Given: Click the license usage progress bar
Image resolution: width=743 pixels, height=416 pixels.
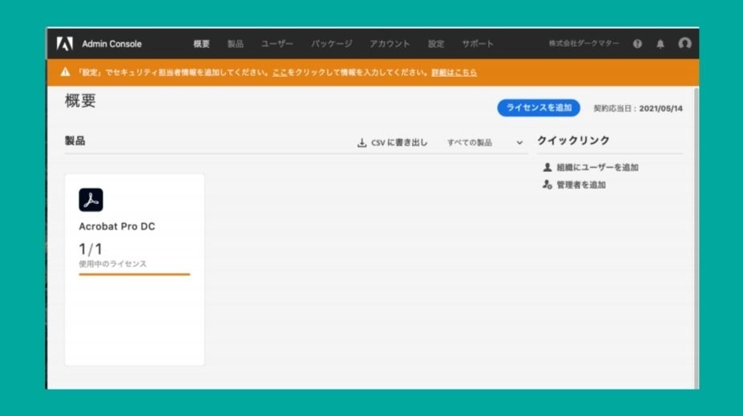Looking at the screenshot, I should coord(134,274).
